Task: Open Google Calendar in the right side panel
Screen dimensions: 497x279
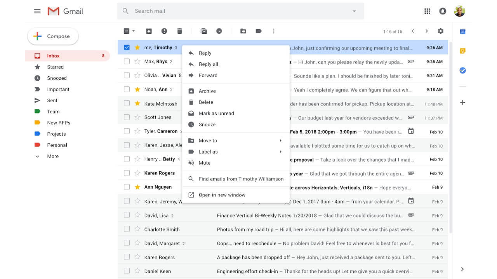Action: (462, 31)
